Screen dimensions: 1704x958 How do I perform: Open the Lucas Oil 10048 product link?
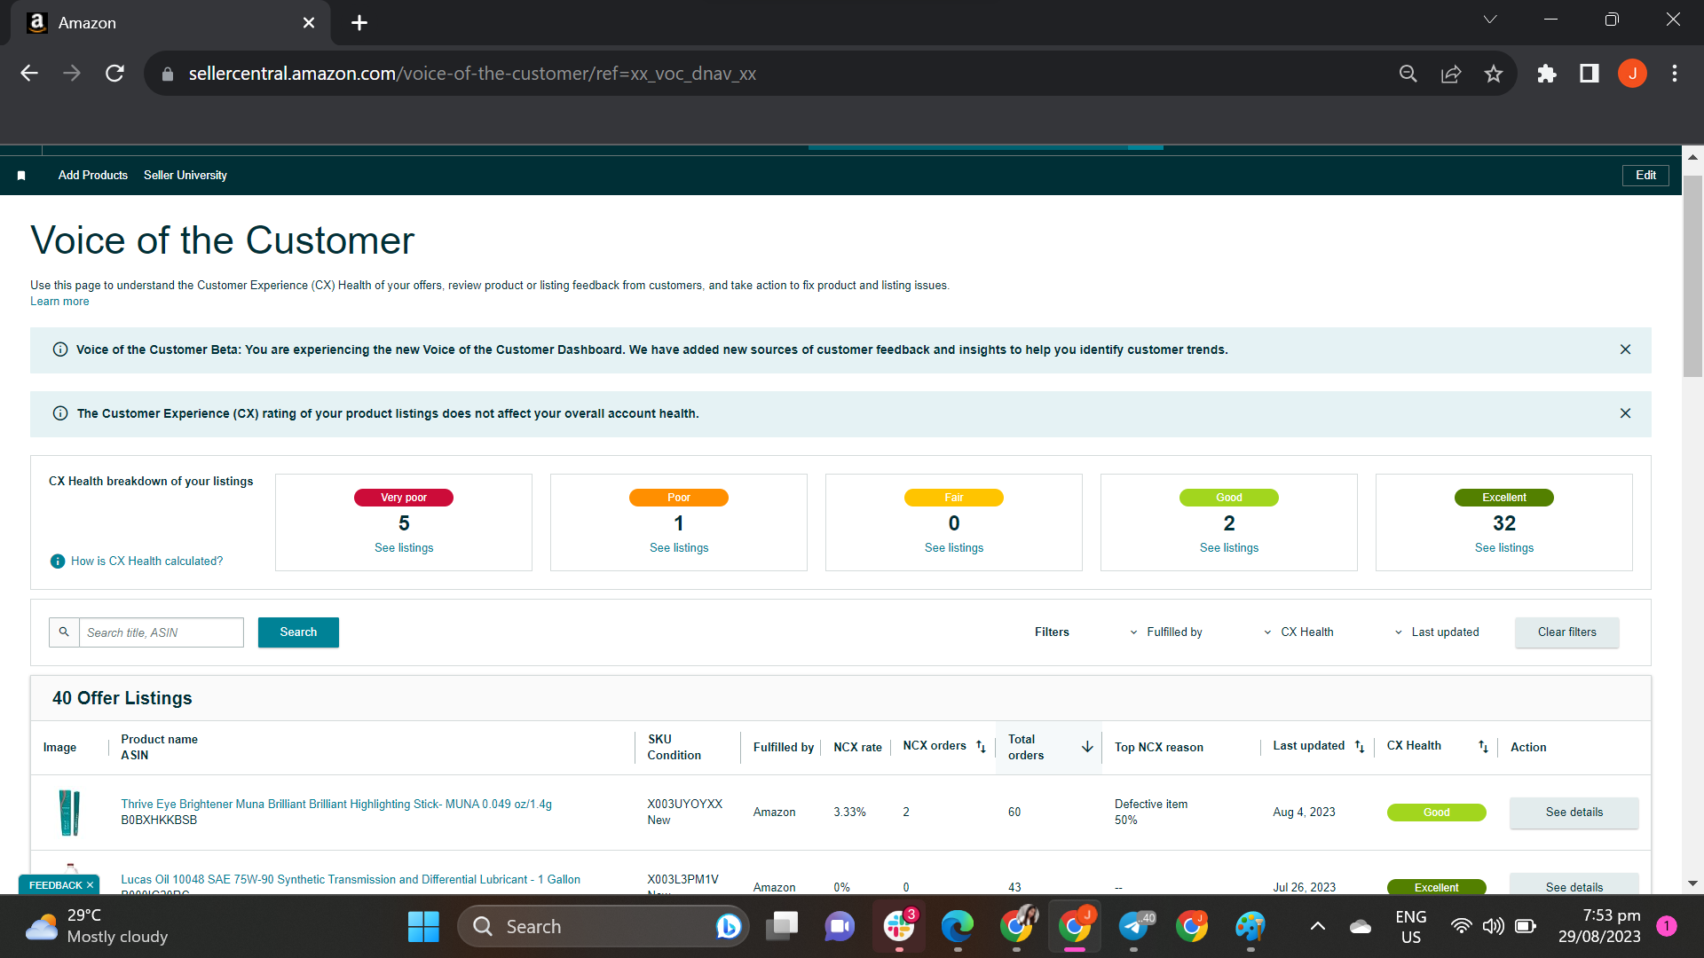pyautogui.click(x=351, y=880)
